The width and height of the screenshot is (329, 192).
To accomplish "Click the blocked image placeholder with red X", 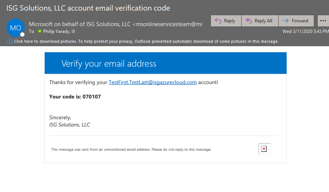I will point(264,149).
